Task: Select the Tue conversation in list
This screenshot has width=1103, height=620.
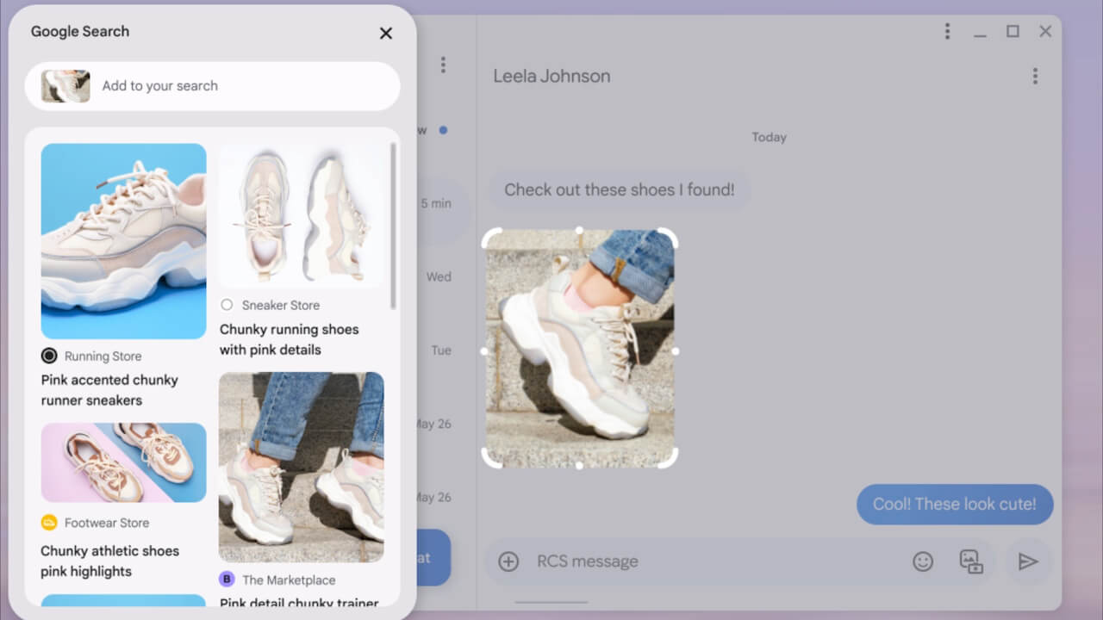Action: click(x=443, y=350)
